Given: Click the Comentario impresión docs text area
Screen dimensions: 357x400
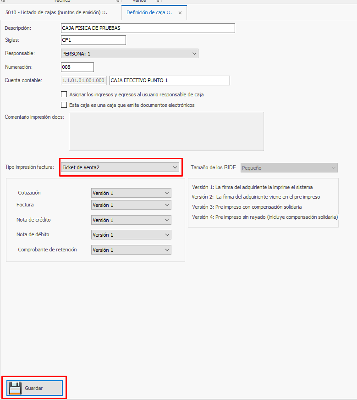Looking at the screenshot, I should [166, 131].
